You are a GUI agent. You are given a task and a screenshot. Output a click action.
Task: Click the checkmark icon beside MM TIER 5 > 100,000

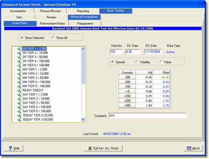click(19, 86)
